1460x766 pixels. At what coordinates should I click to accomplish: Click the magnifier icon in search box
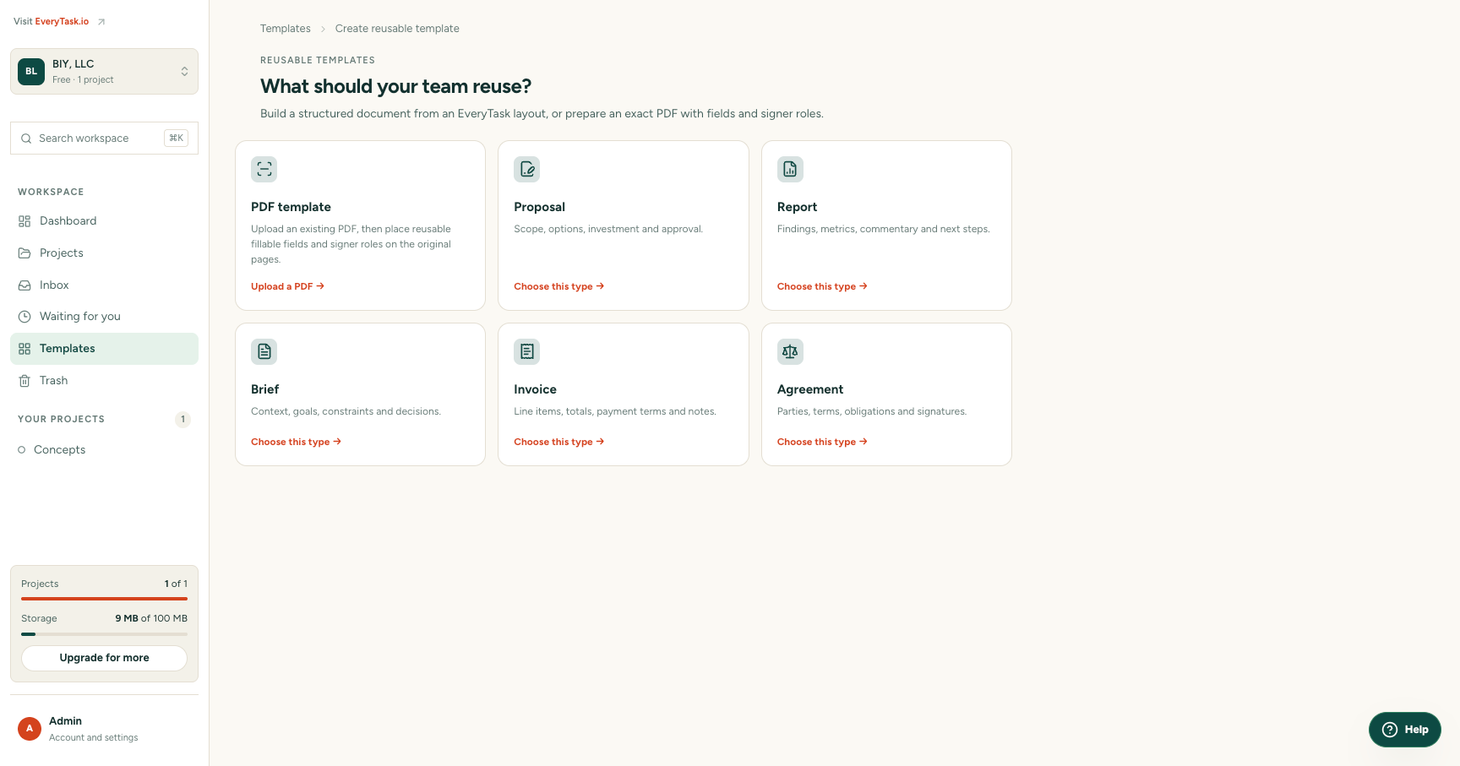(26, 139)
